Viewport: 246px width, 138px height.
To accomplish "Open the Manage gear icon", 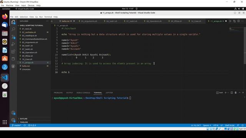I will [x=13, y=120].
